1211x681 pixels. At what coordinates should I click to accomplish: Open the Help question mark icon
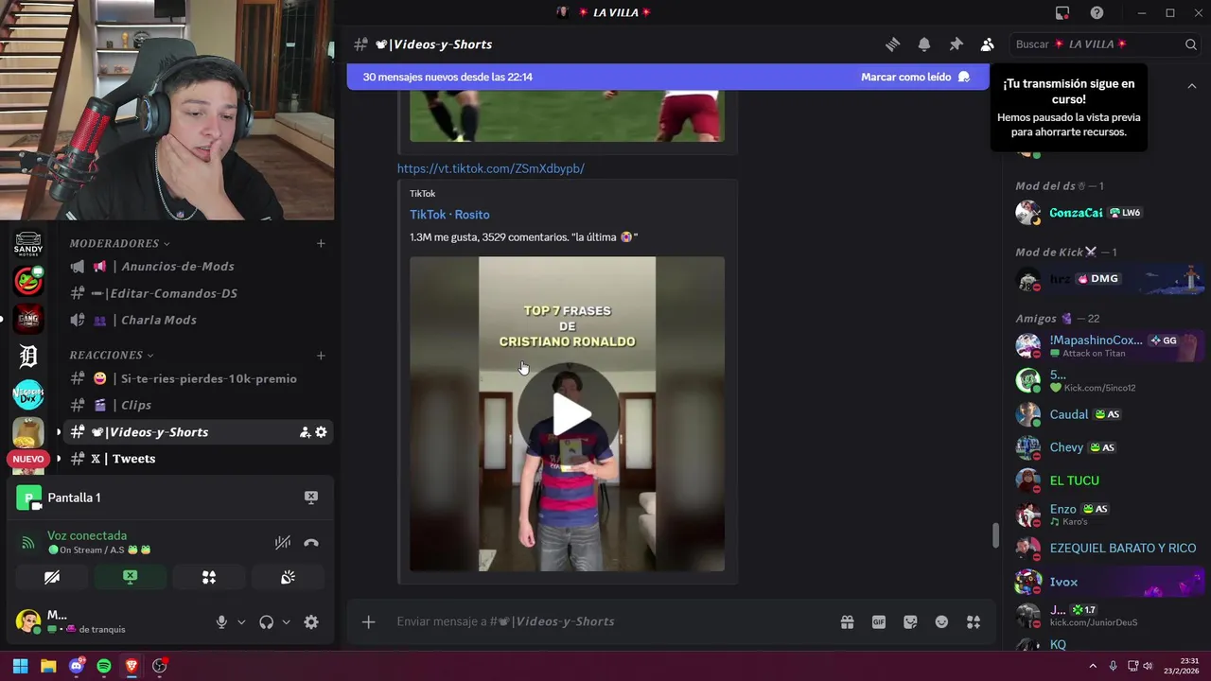1097,12
